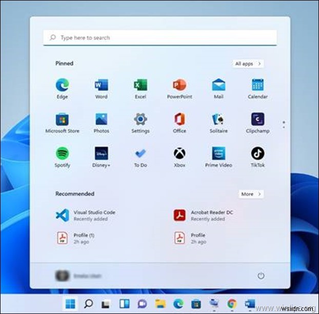Click the More button in Recommended
This screenshot has width=319, height=314.
(x=251, y=194)
